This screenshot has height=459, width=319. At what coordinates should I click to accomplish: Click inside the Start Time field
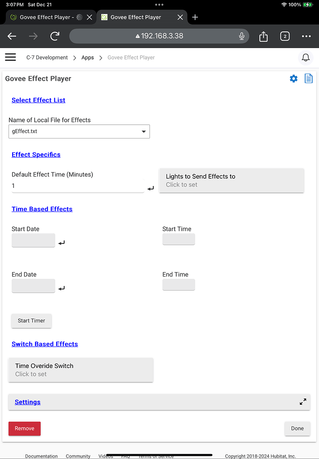(x=179, y=239)
